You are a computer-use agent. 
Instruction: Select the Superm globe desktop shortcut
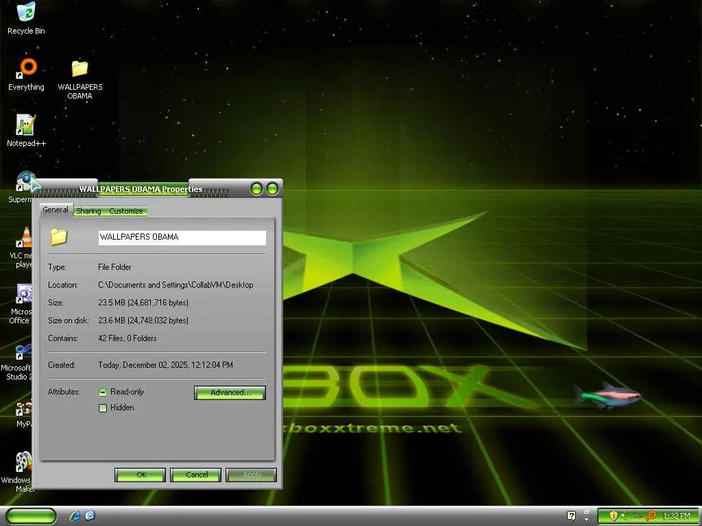(x=25, y=181)
